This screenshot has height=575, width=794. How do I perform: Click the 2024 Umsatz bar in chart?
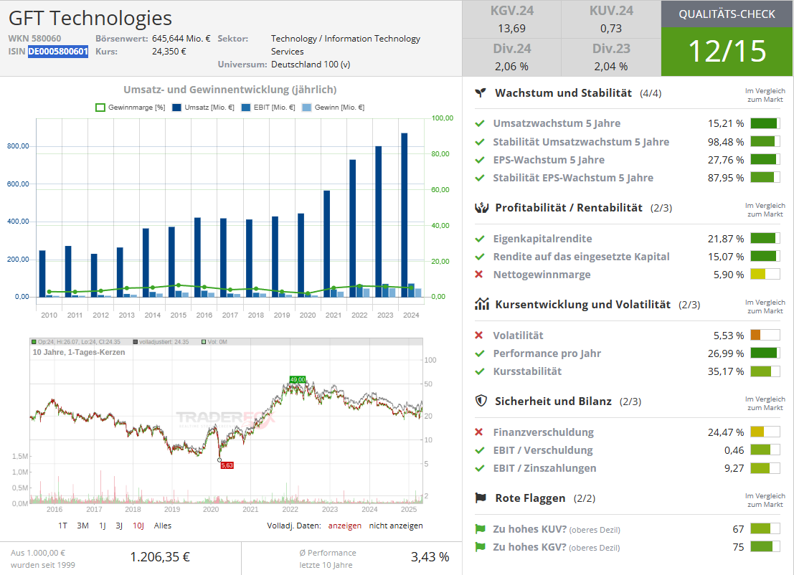pos(404,214)
